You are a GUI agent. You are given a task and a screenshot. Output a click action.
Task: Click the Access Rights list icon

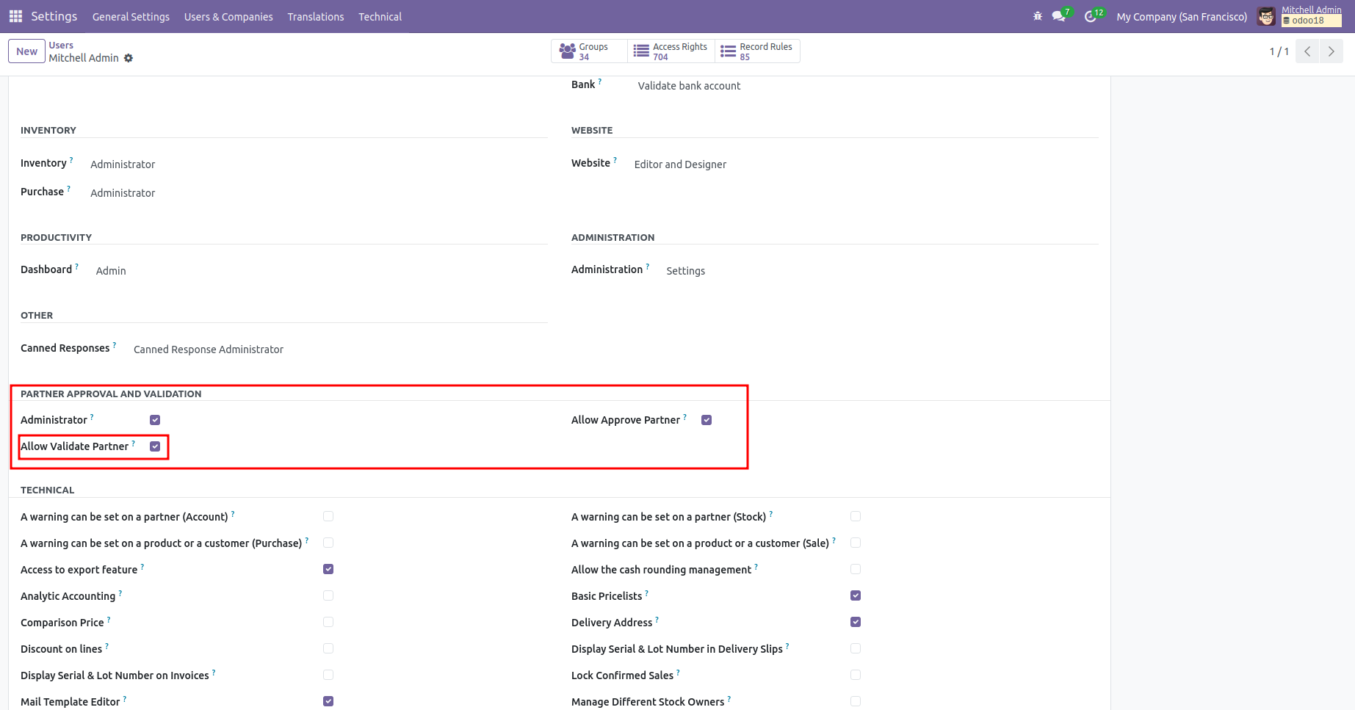pos(641,51)
